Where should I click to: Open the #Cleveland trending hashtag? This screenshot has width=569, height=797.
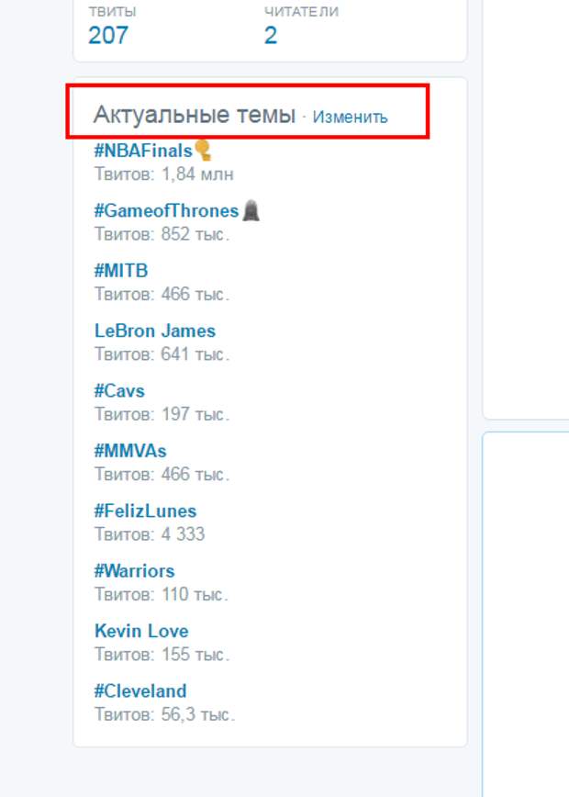140,690
